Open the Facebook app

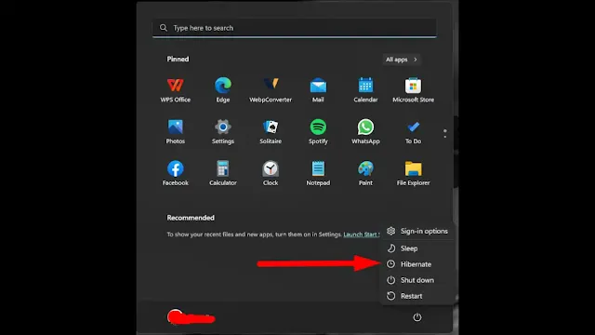coord(176,173)
